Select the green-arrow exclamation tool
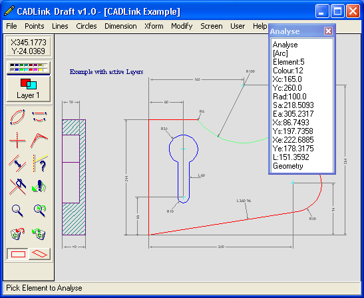 pyautogui.click(x=39, y=186)
